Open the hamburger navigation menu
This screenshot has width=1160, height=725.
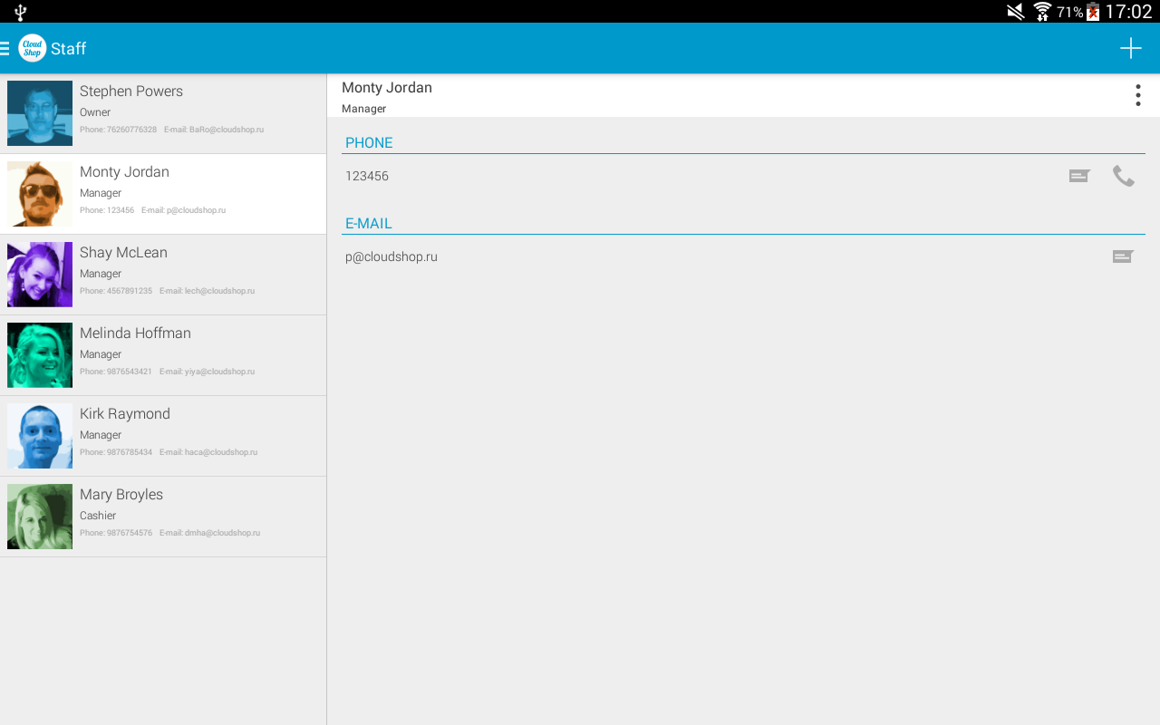click(5, 48)
